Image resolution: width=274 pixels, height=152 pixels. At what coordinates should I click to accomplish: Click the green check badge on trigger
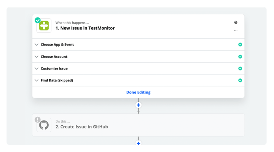(x=38, y=20)
